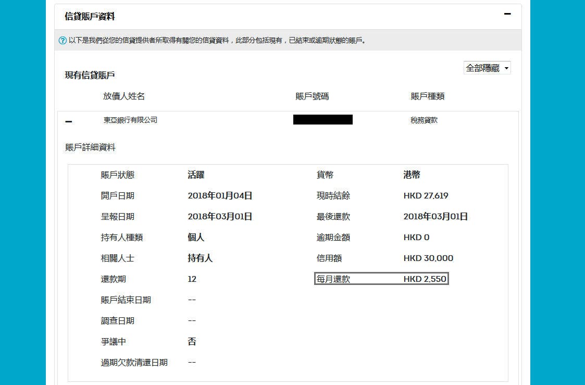Select the 相關人士 value 持有人
Screen dimensions: 585x385
click(201, 258)
